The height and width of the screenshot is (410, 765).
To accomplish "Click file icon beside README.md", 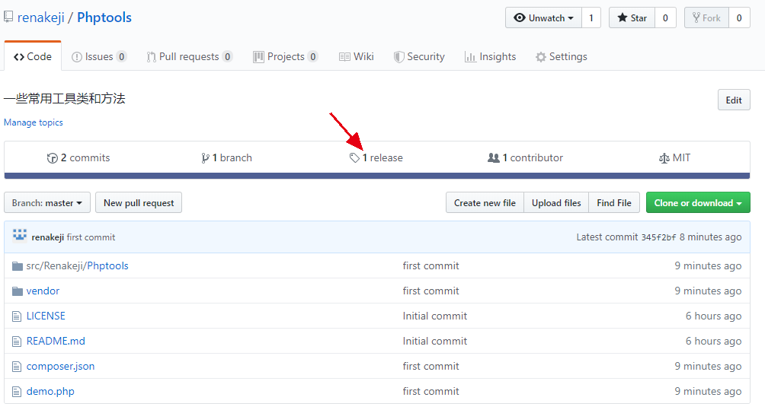I will (17, 342).
